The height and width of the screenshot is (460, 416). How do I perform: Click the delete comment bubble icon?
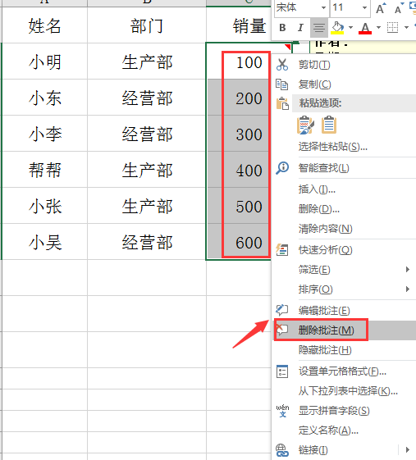point(281,330)
